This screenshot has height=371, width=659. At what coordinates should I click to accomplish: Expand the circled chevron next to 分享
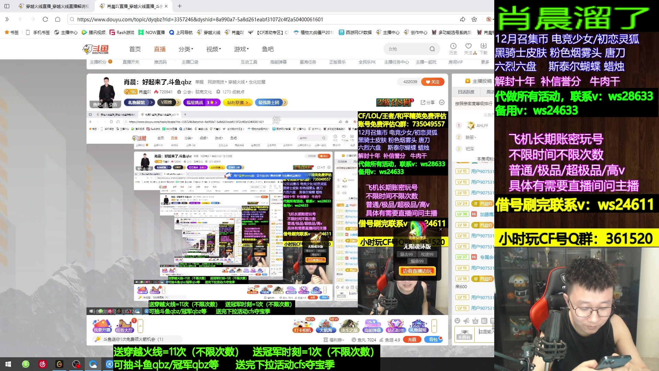442,102
